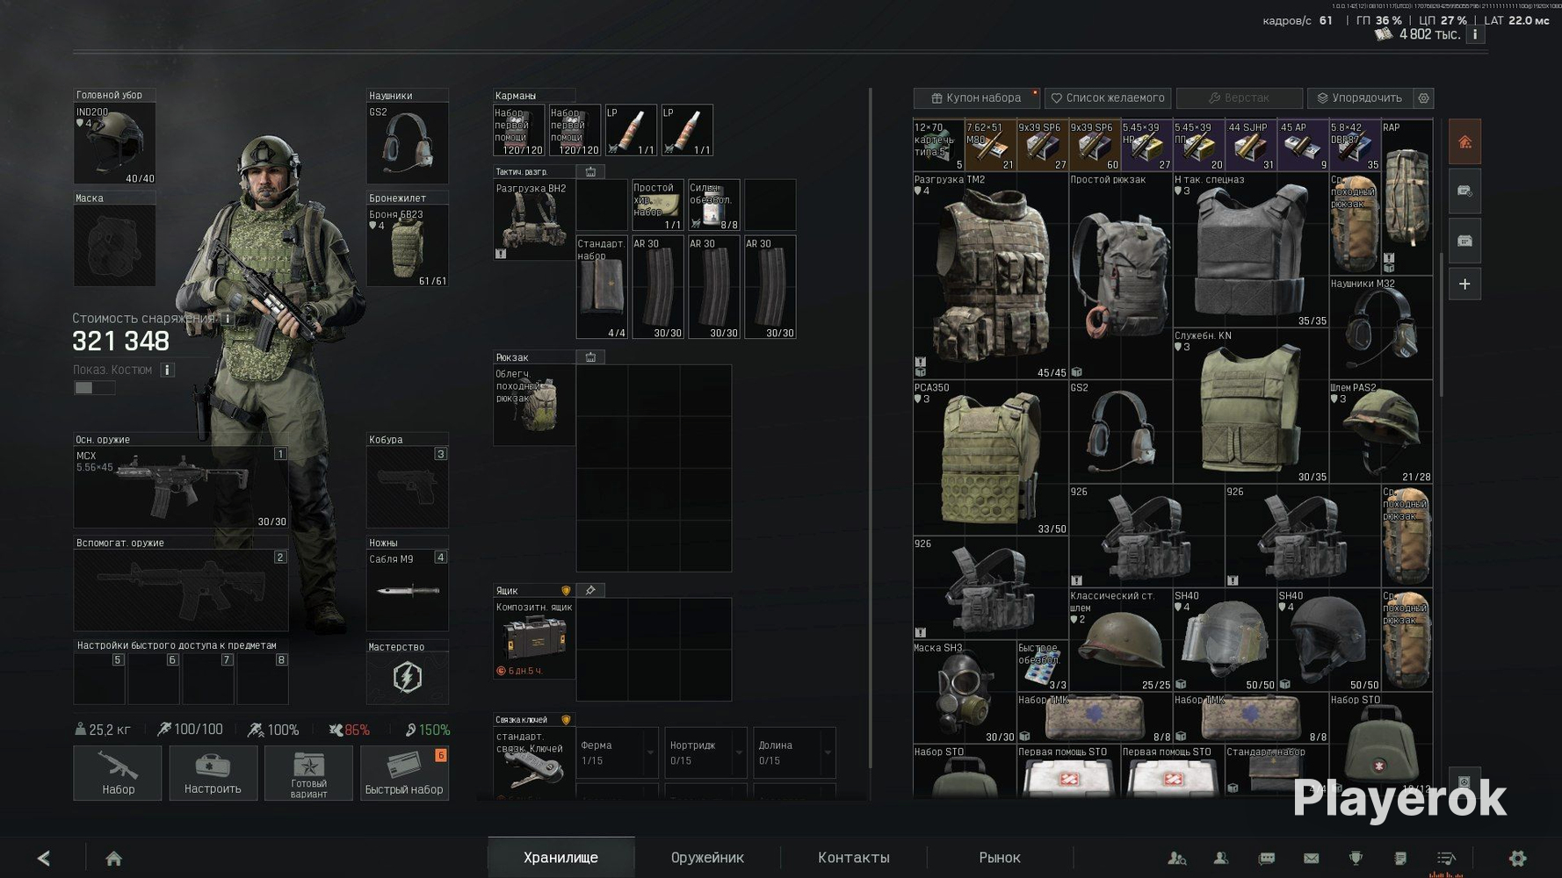The image size is (1562, 878).
Task: Open the find friends icon in bottom bar
Action: point(1177,858)
